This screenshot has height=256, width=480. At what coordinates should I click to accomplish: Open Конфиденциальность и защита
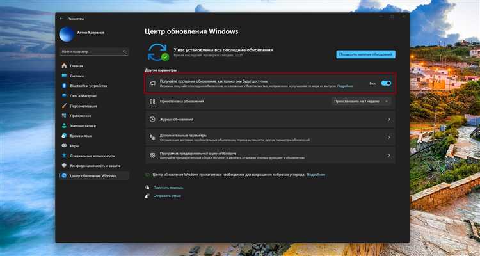[x=93, y=166]
